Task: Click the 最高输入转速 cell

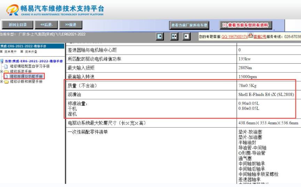Action: pyautogui.click(x=151, y=77)
